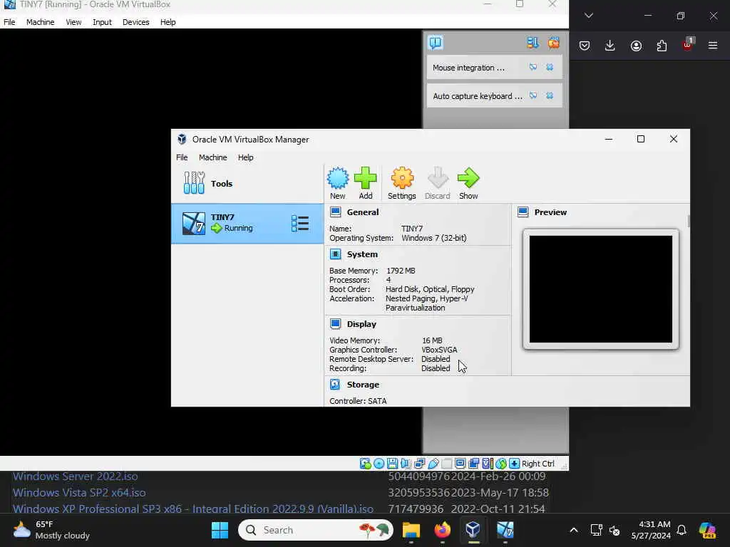
Task: Open Machine menu in TINY7 VM window
Action: tap(40, 22)
